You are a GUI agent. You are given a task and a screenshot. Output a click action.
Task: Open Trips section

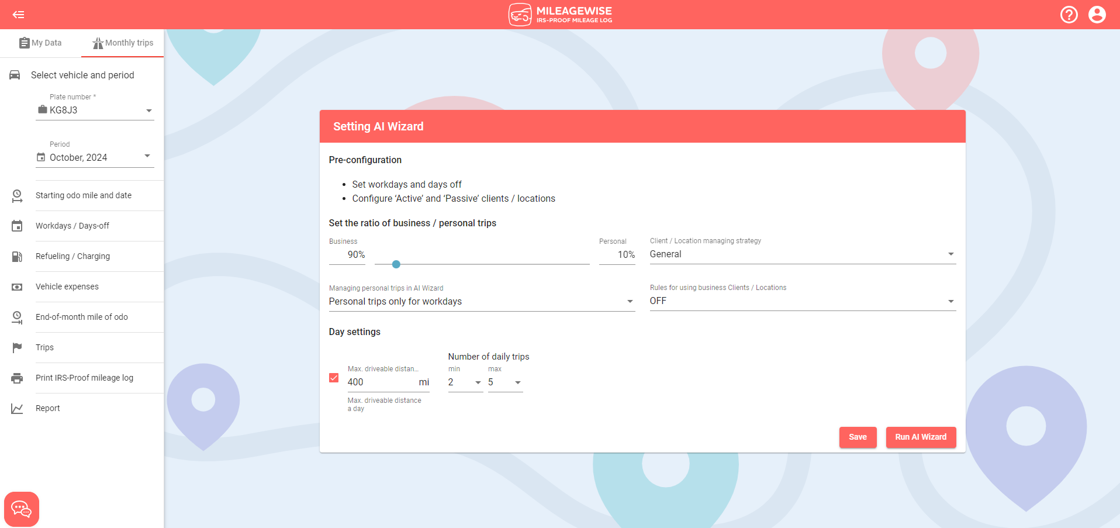82,347
